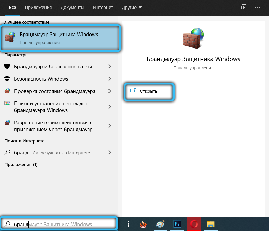The image size is (269, 231).
Task: Switch to the Документы tab
Action: pyautogui.click(x=72, y=7)
